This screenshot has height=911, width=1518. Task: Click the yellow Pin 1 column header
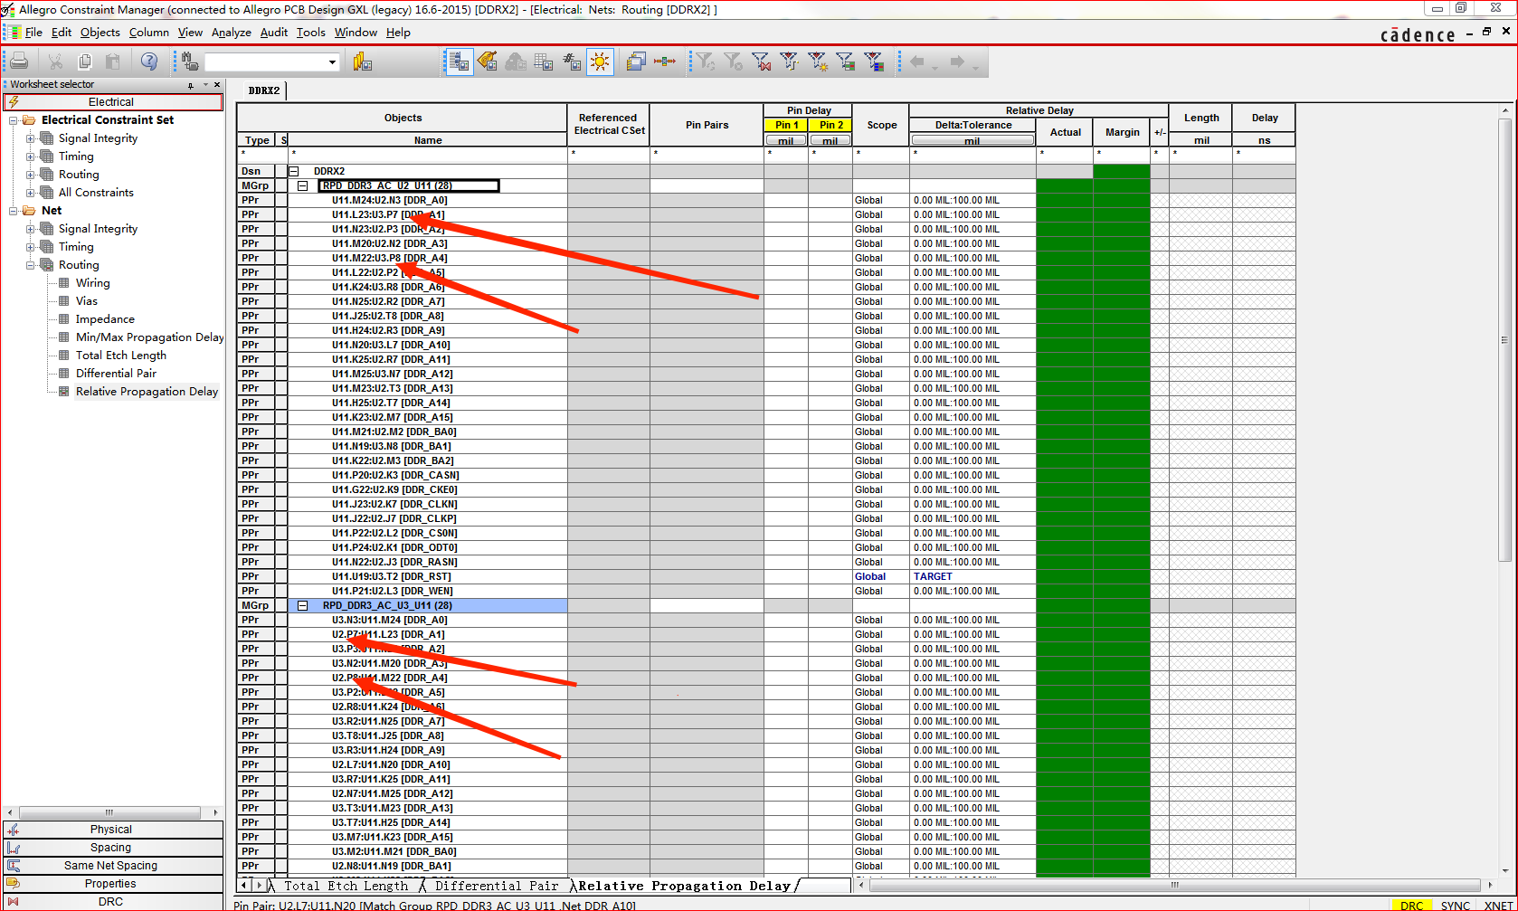click(x=786, y=125)
